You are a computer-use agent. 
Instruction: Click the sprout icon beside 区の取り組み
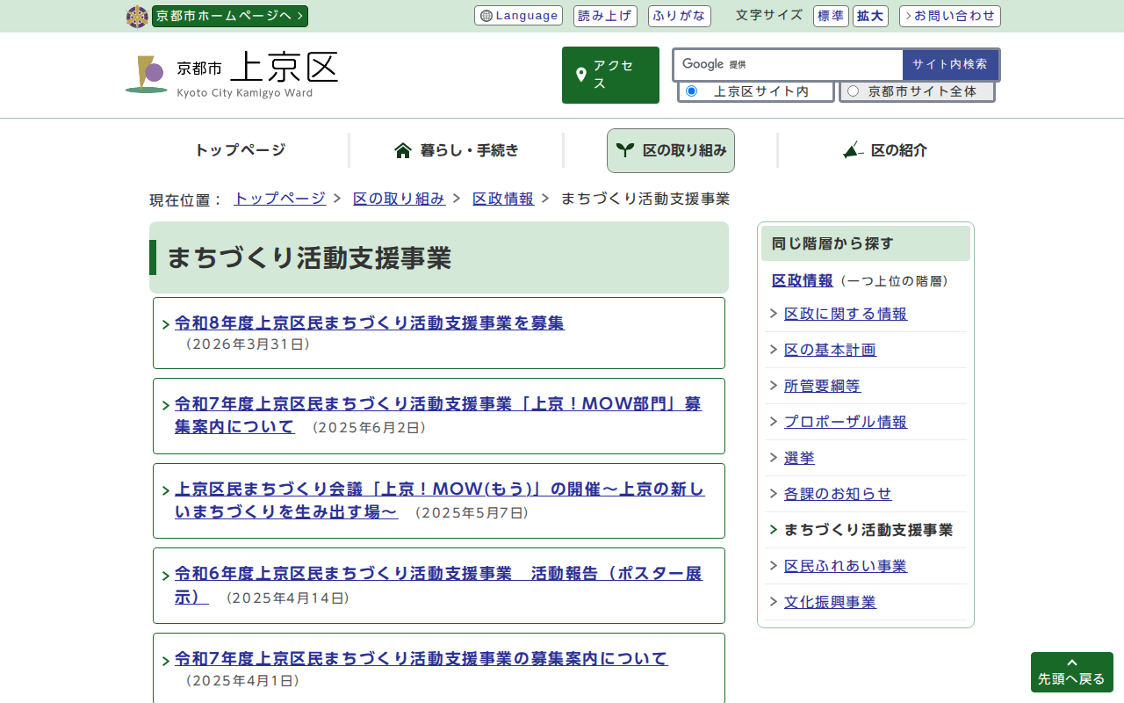[x=625, y=150]
